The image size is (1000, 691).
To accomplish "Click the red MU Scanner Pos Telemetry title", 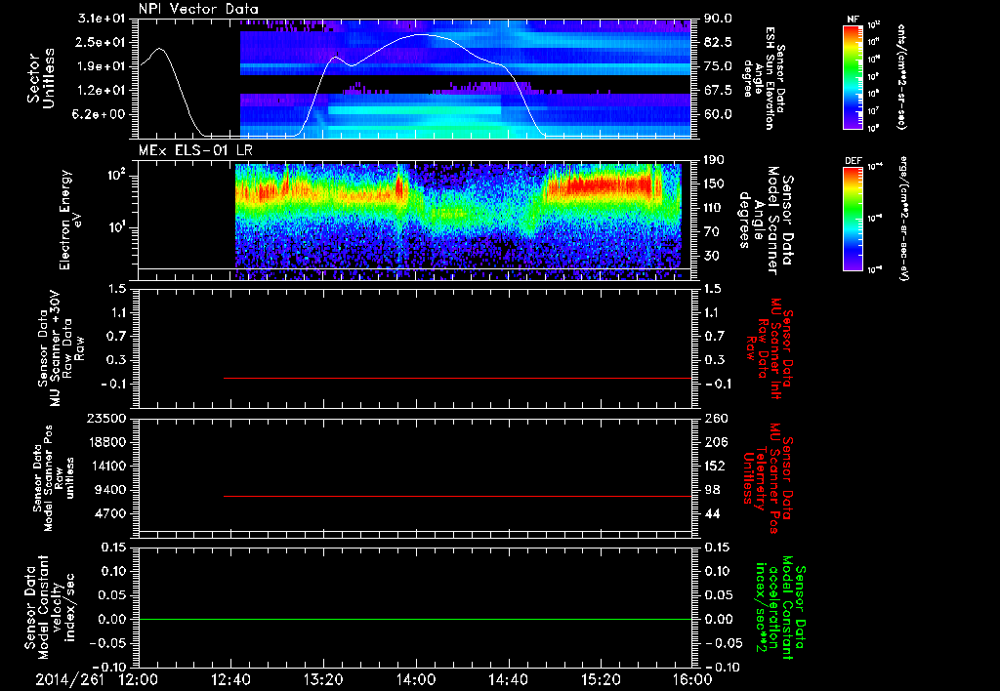I will click(x=768, y=478).
